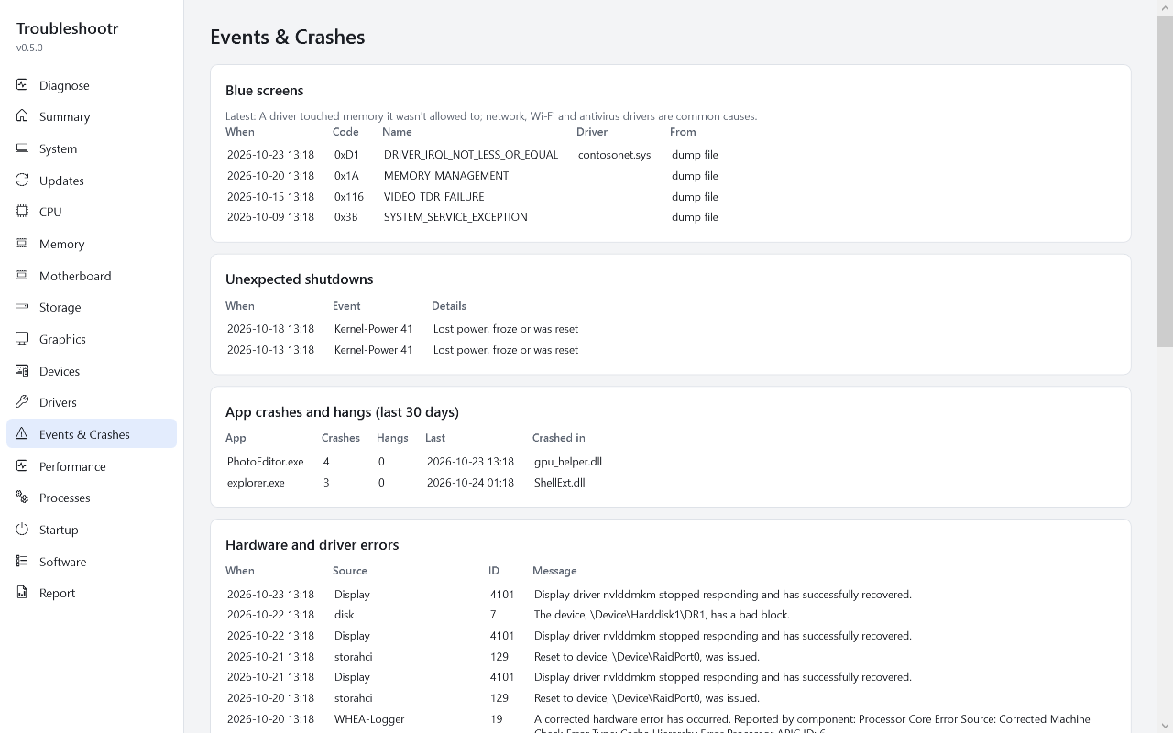1173x733 pixels.
Task: Click the Updates refresh icon
Action: [22, 181]
